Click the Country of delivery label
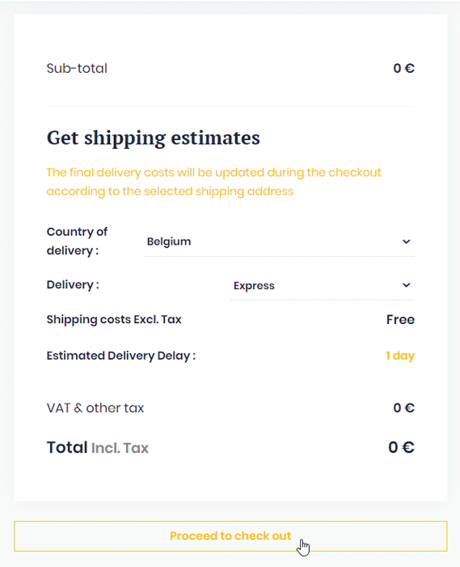The height and width of the screenshot is (567, 460). 77,241
